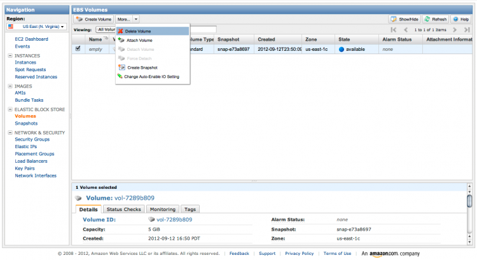477x260 pixels.
Task: Open Spot Requests link
Action: click(30, 70)
